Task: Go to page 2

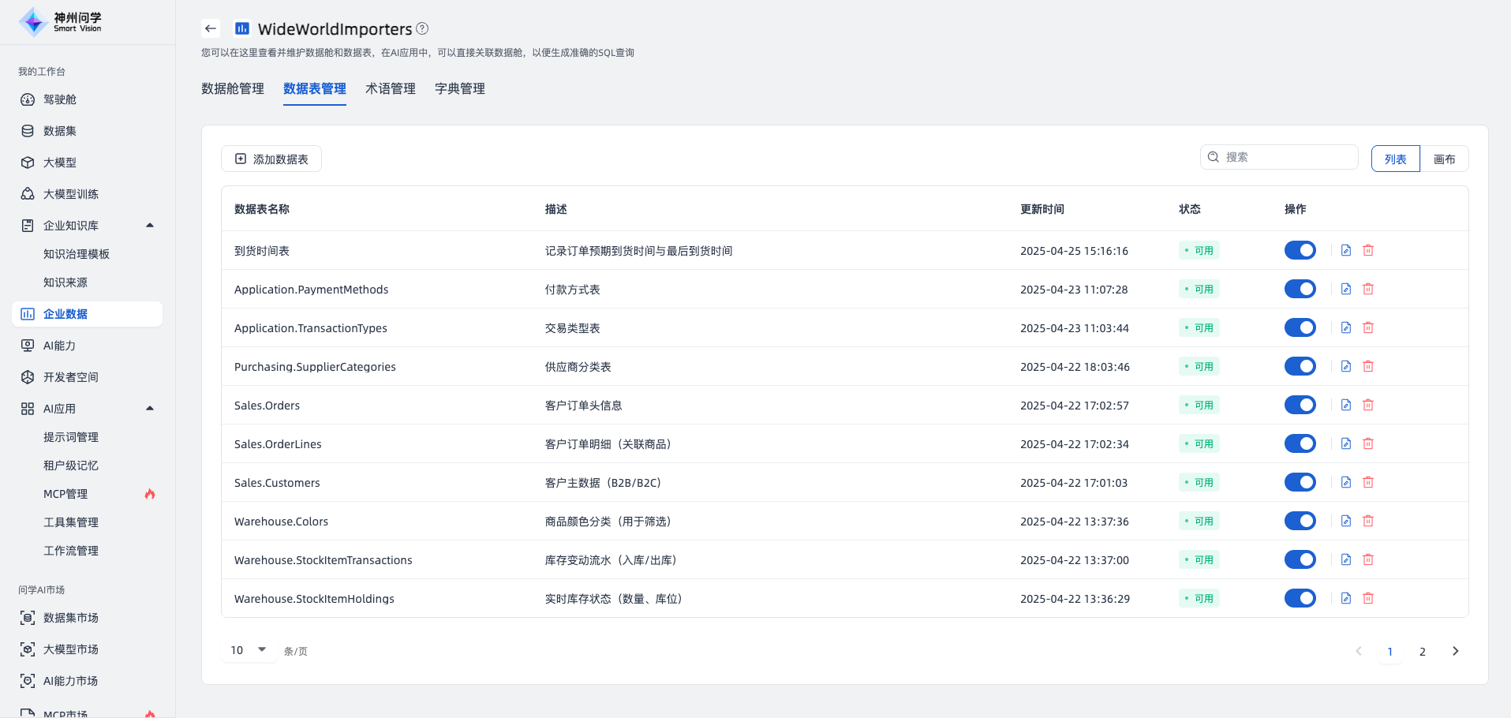Action: pos(1423,652)
